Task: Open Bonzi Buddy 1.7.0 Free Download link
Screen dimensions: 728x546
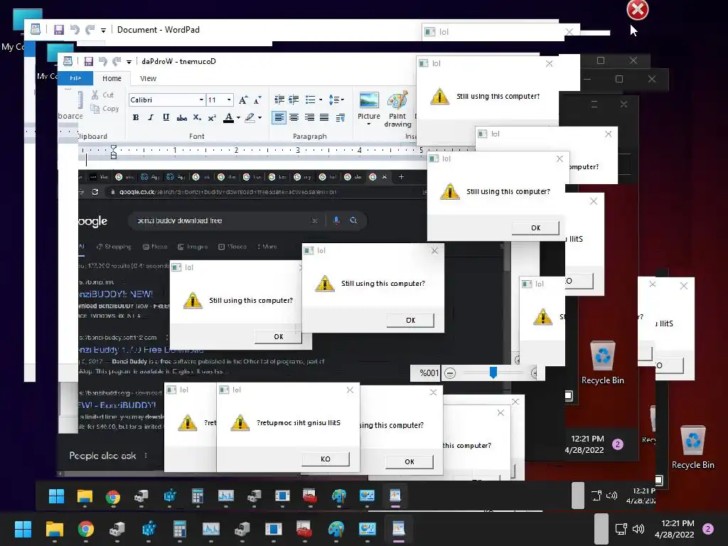Action: (141, 350)
